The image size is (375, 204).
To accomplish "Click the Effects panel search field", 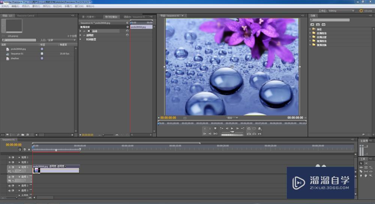I will pyautogui.click(x=330, y=20).
